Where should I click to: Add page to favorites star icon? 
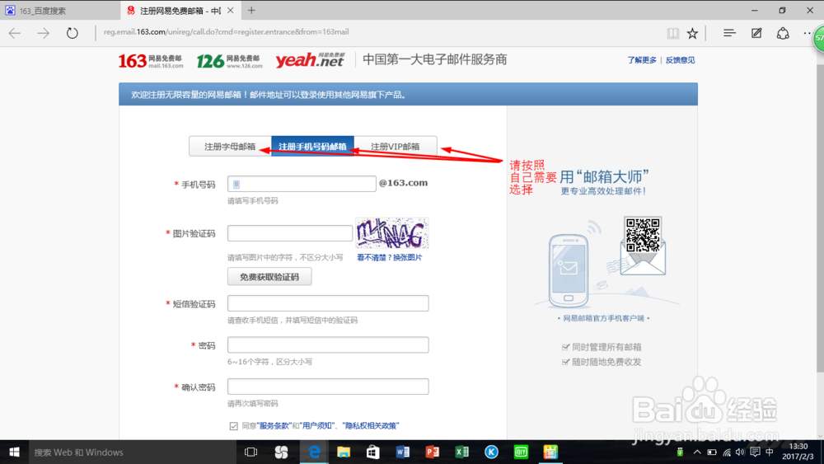tap(693, 33)
